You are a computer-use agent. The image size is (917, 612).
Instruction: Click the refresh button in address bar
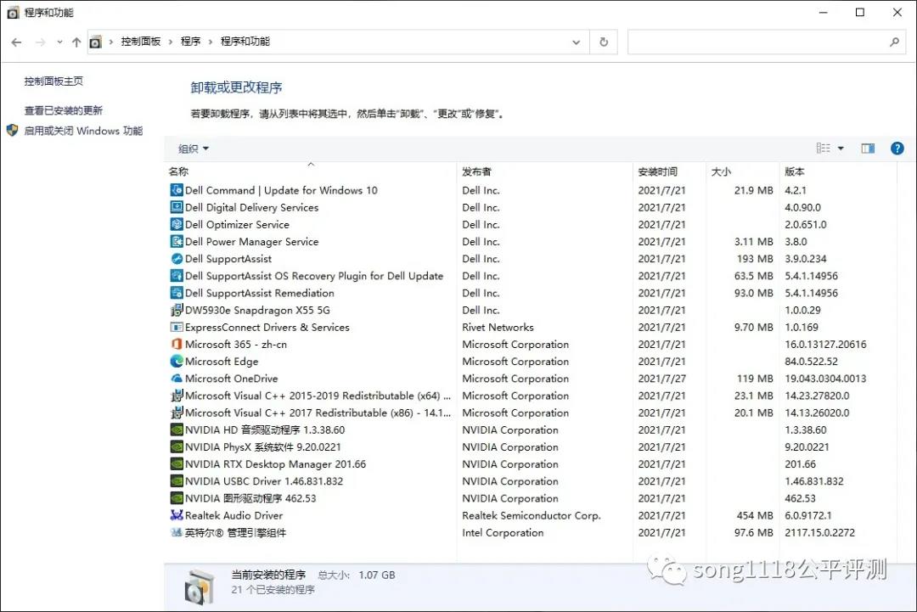click(x=604, y=42)
